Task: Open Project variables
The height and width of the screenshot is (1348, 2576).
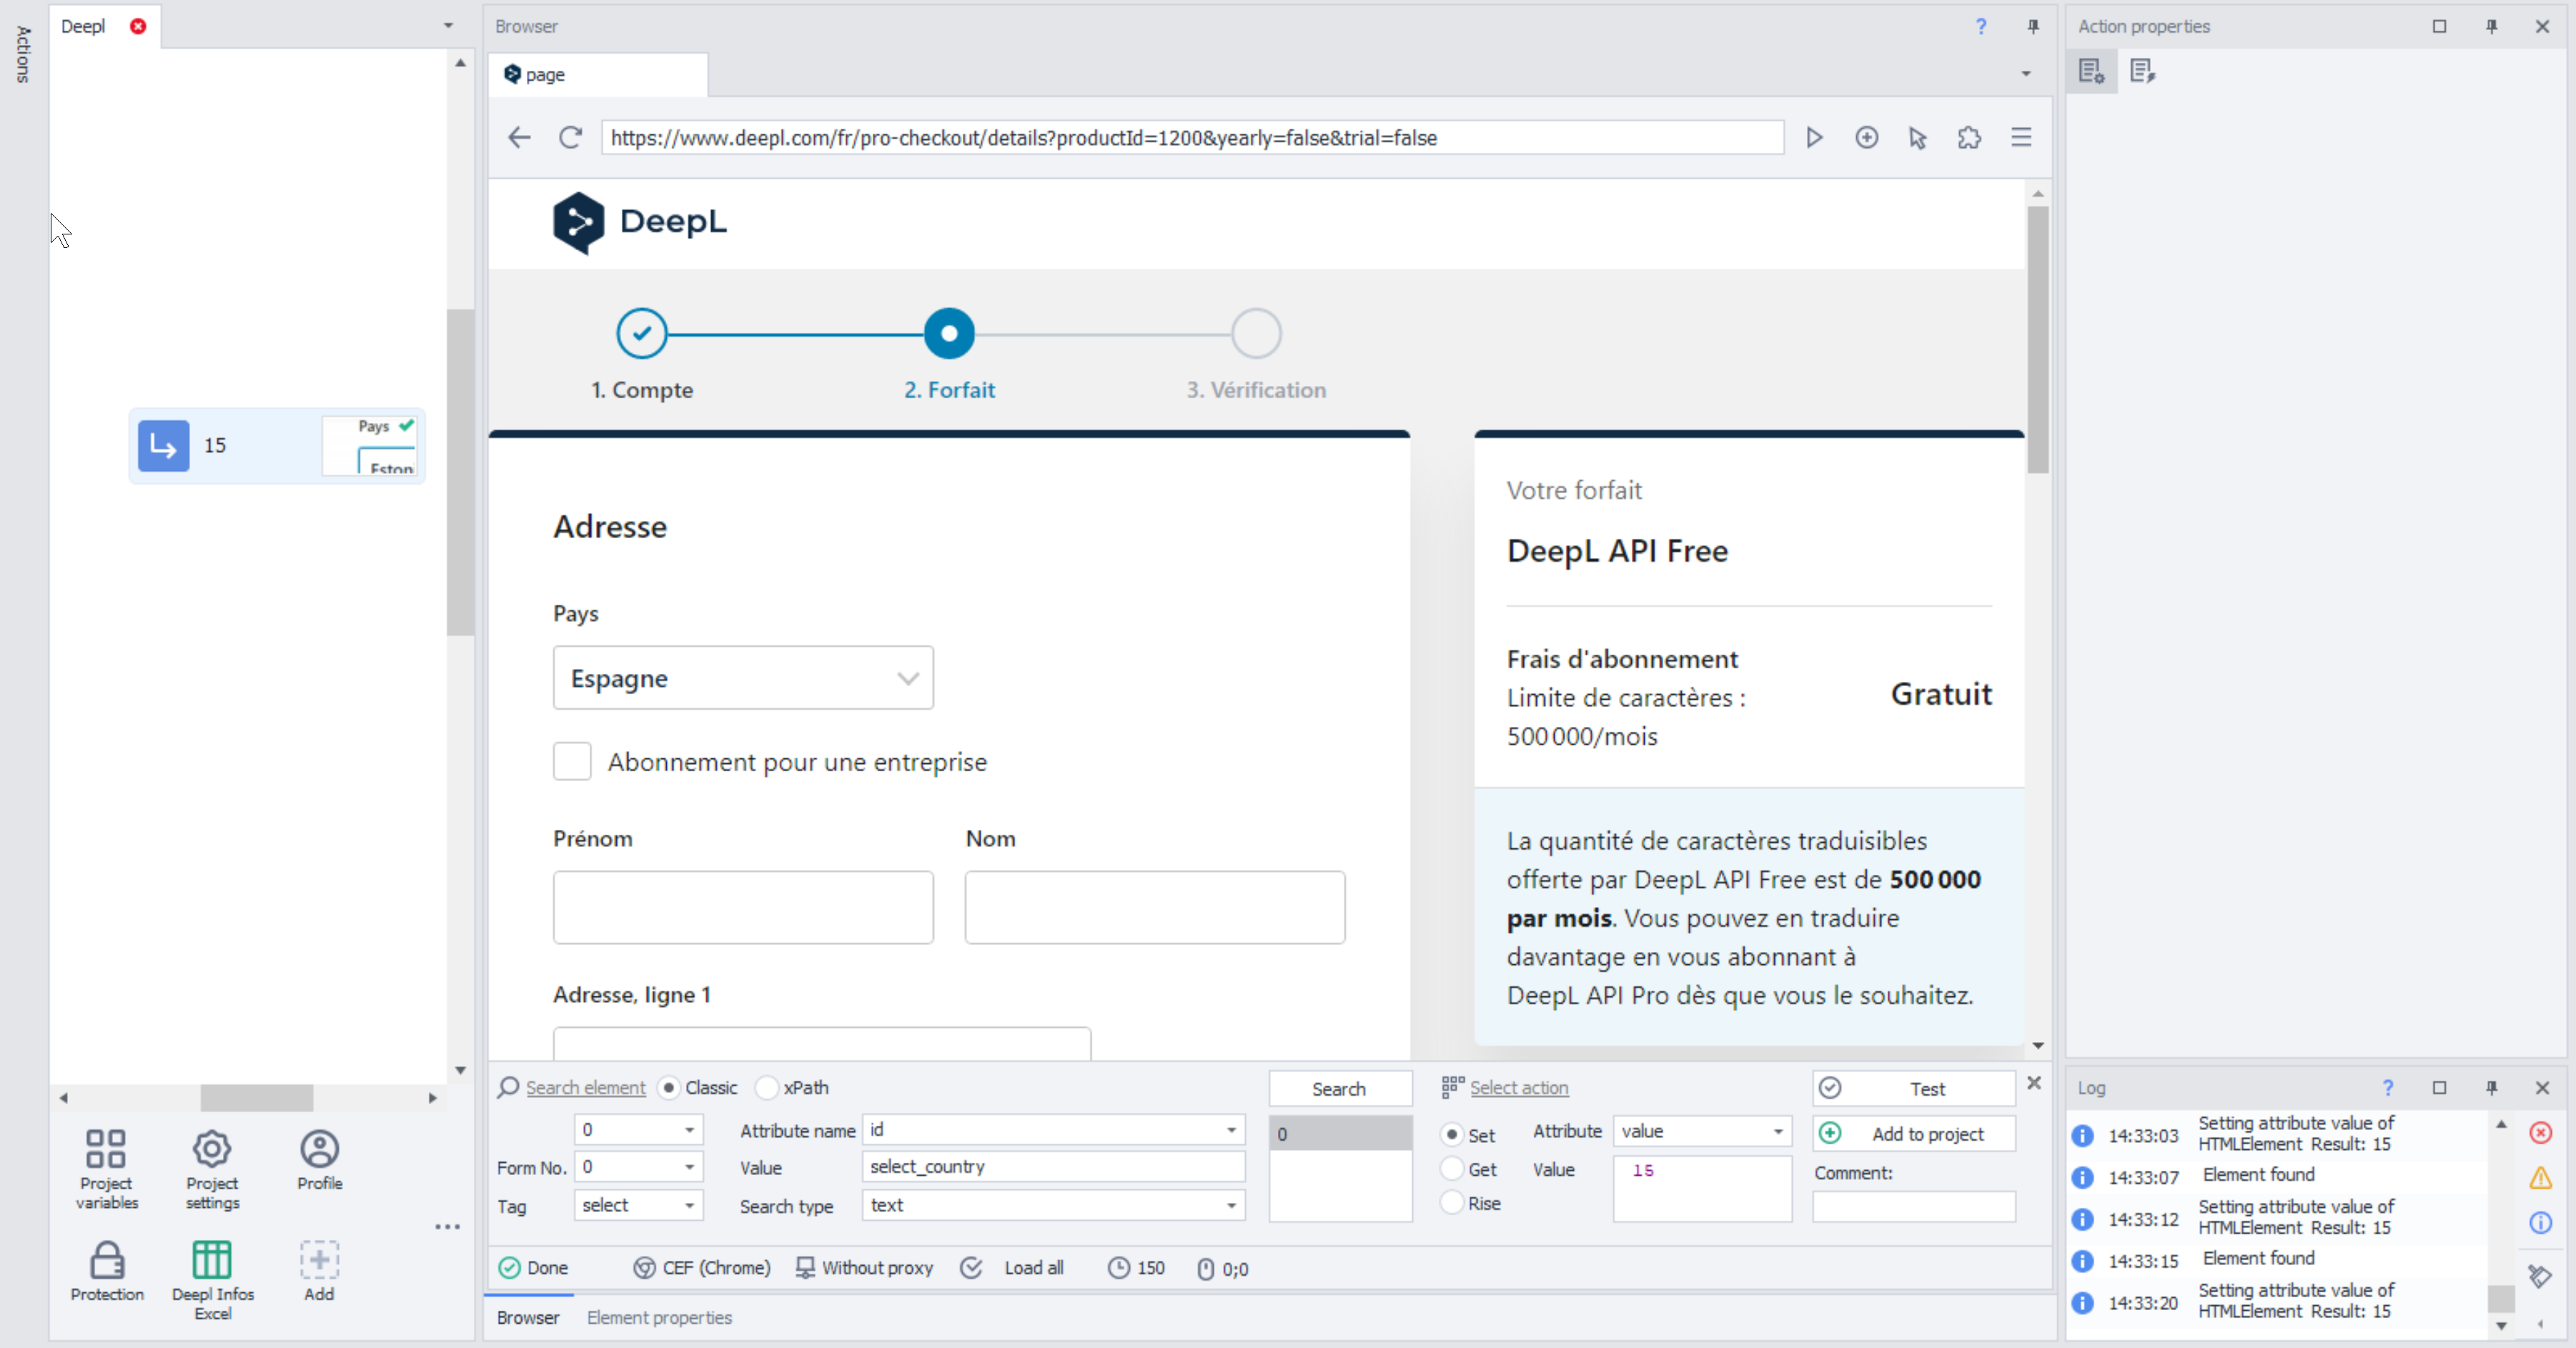Action: [106, 1169]
